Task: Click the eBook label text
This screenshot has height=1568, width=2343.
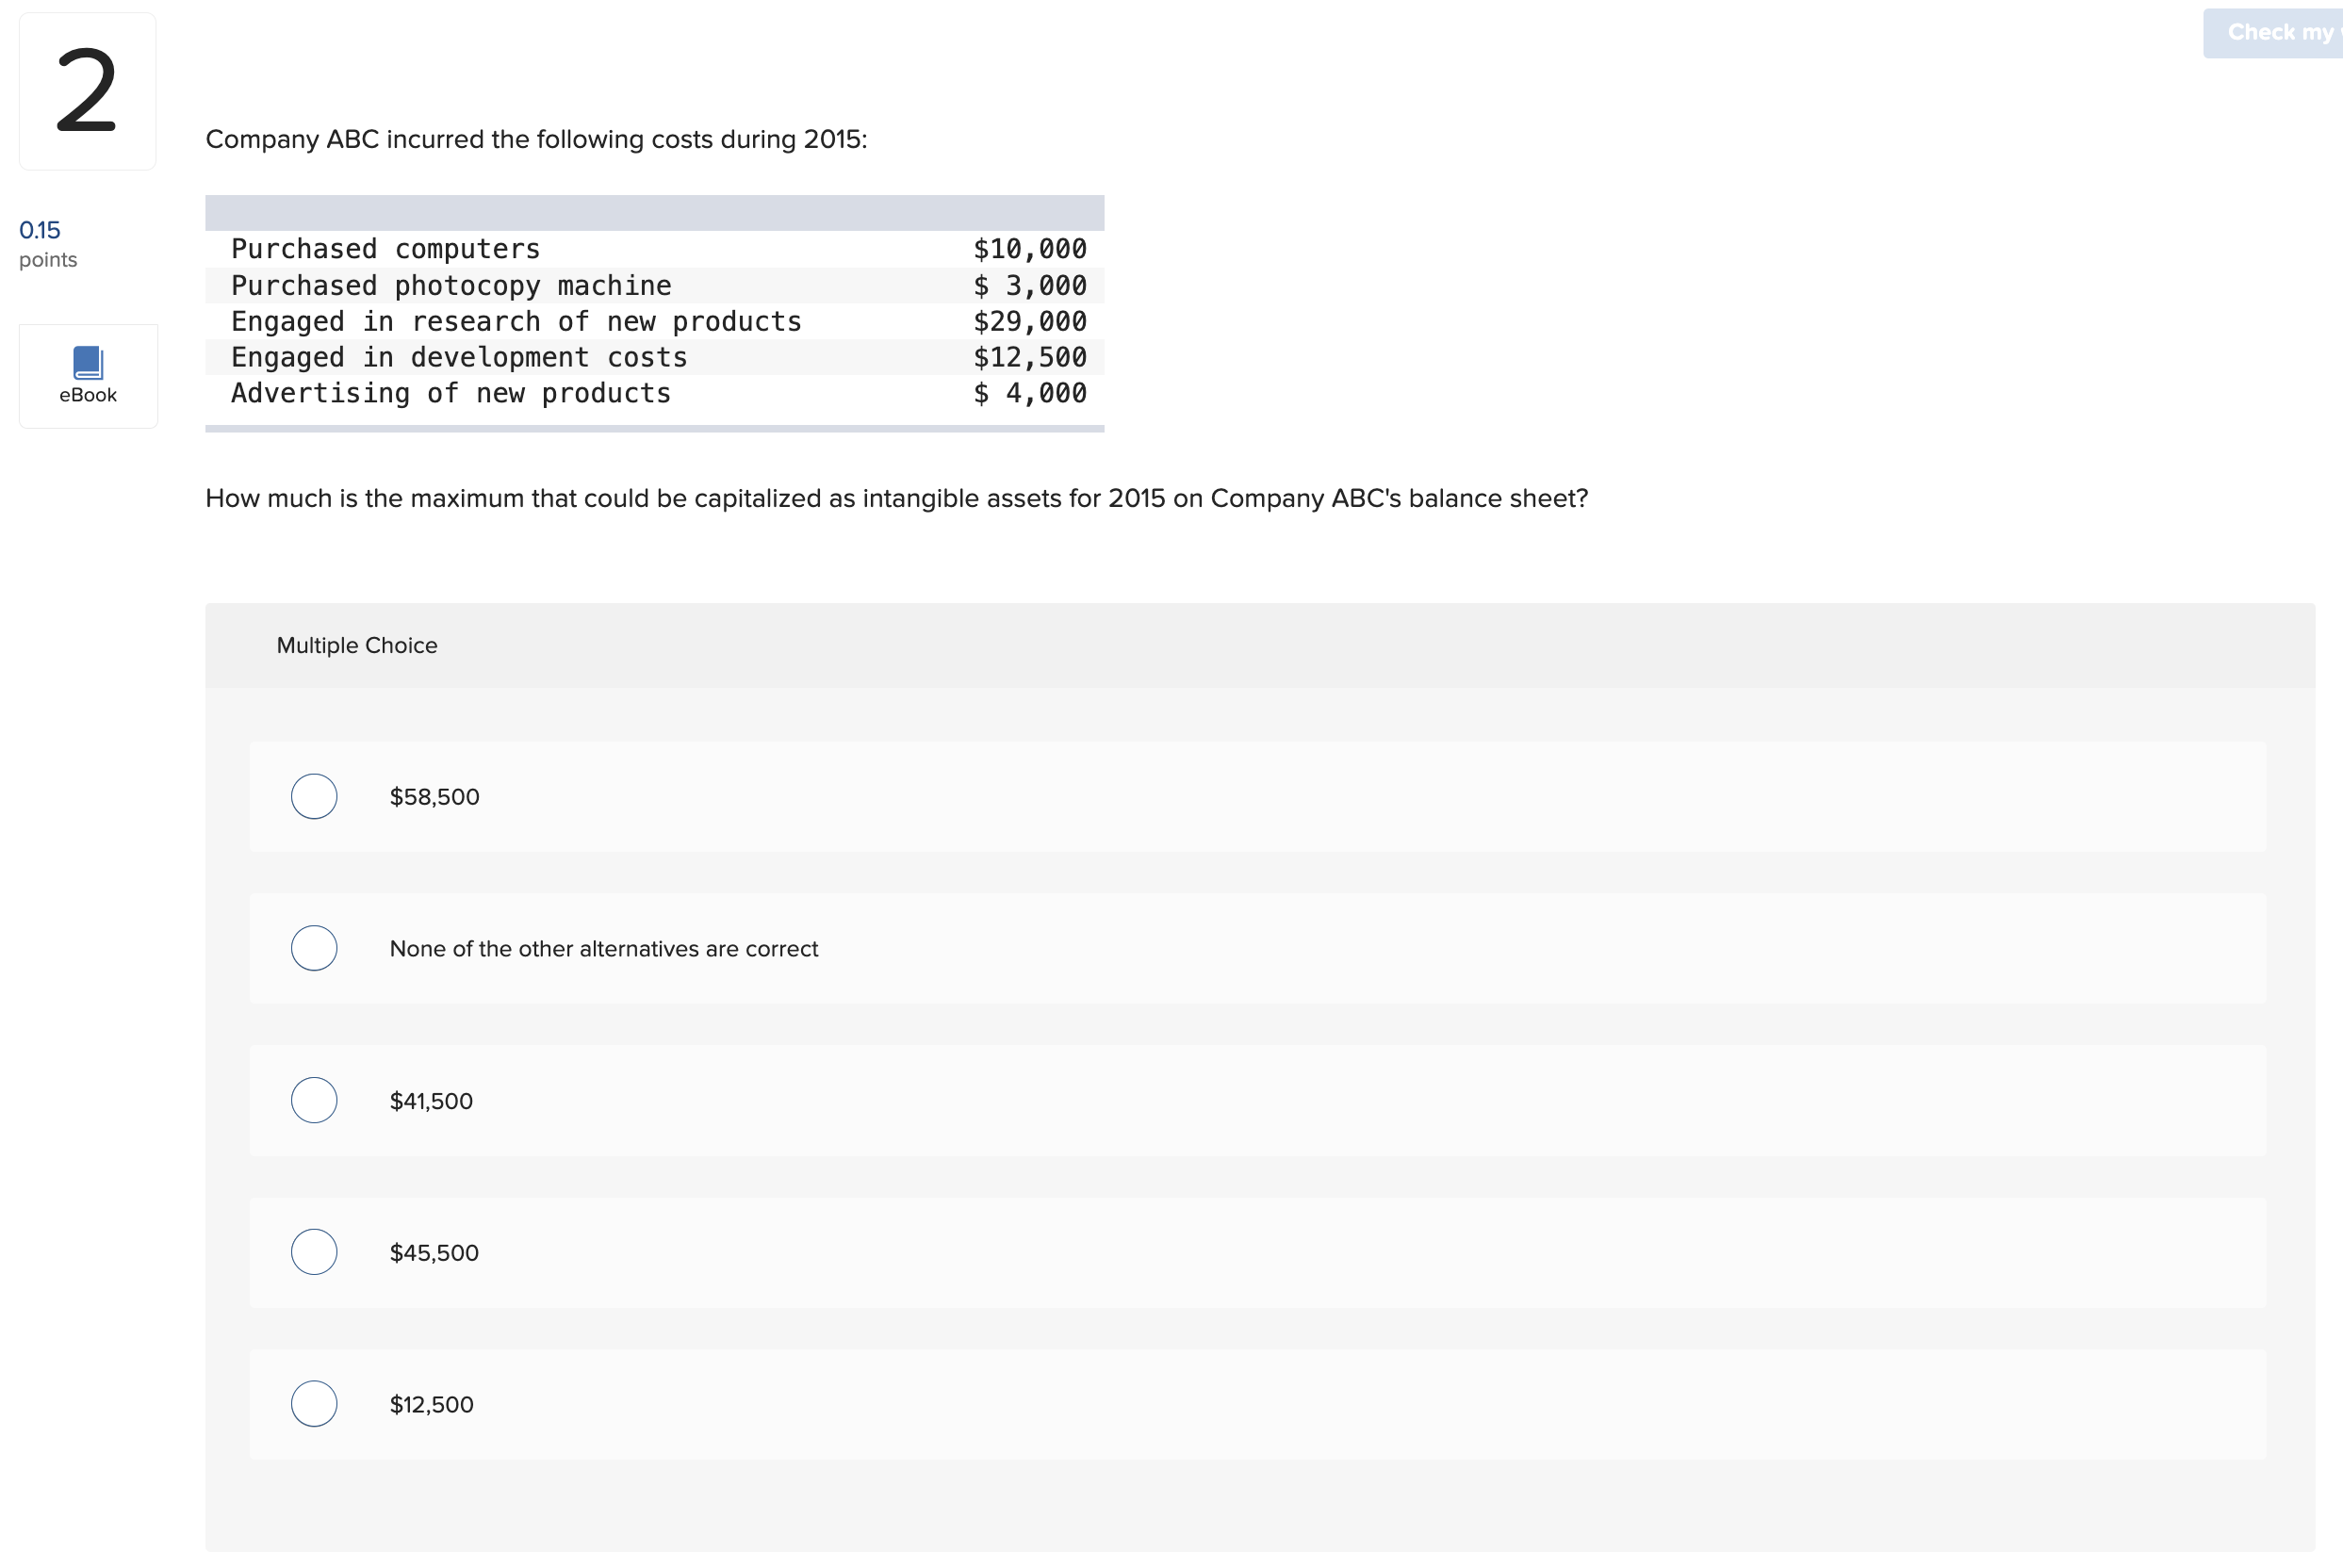Action: (x=88, y=395)
